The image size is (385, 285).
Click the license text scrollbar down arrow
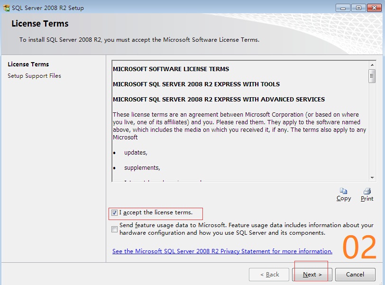[x=372, y=177]
